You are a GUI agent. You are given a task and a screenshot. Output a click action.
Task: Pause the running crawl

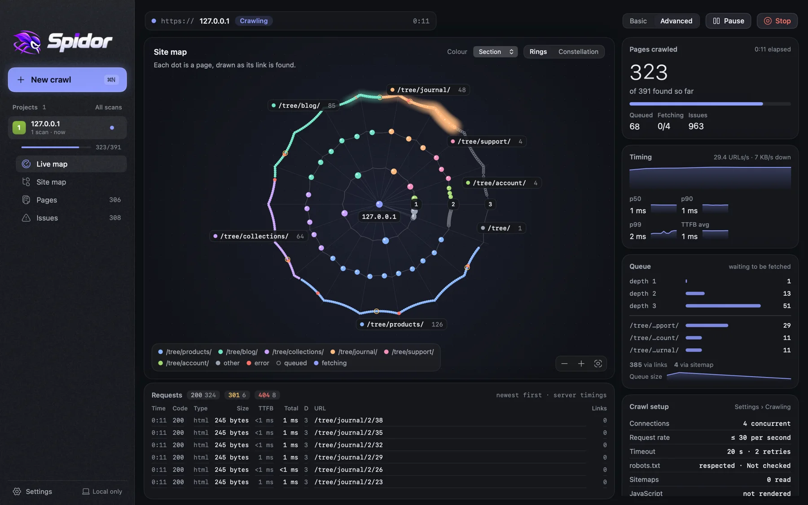pyautogui.click(x=728, y=21)
